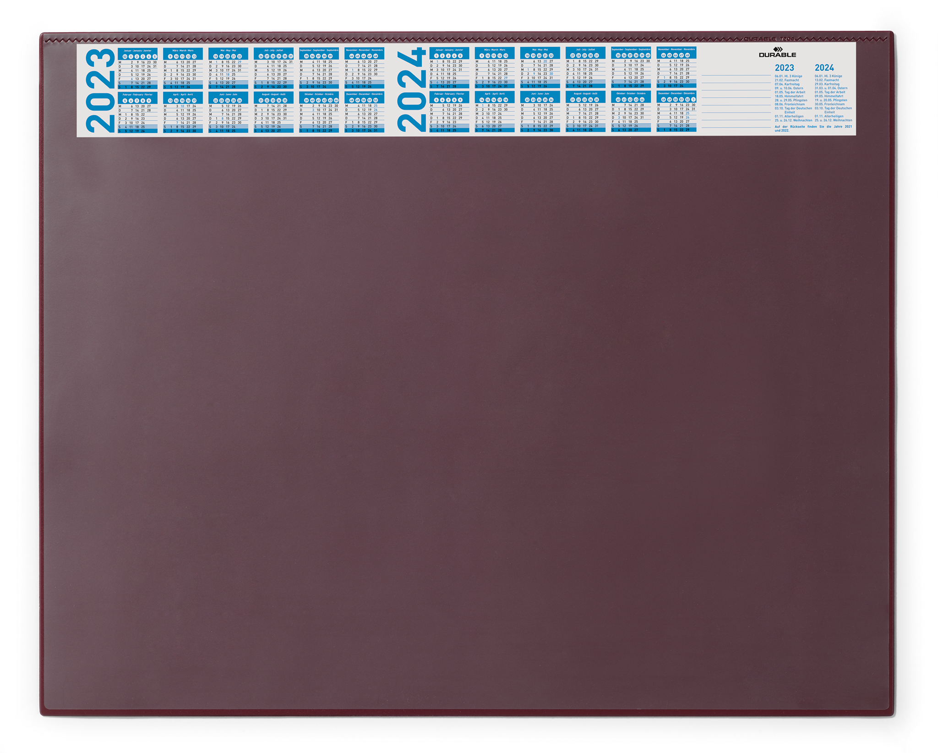Click the large vertical 2024 year label
The width and height of the screenshot is (938, 753).
411,89
